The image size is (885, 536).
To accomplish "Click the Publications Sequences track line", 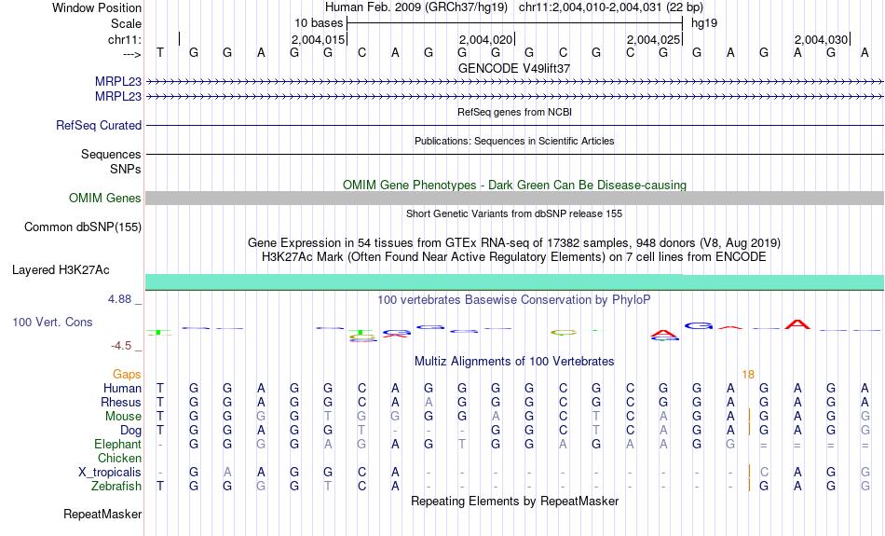I will [515, 154].
